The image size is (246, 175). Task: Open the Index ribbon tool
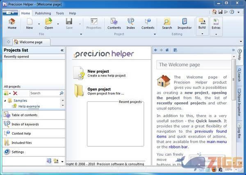(131, 24)
